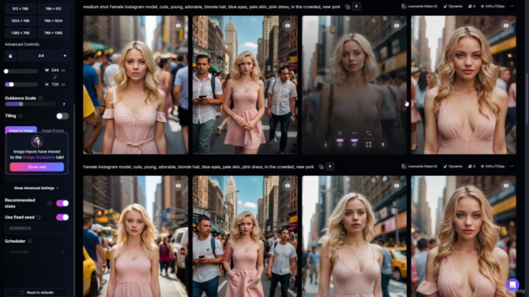The image size is (529, 297).
Task: Toggle eye icon on first medium-shot image
Action: click(x=179, y=26)
